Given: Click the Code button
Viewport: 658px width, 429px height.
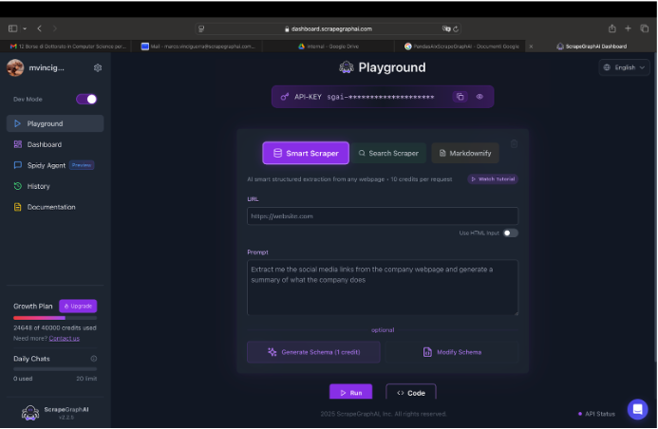Looking at the screenshot, I should [x=411, y=393].
